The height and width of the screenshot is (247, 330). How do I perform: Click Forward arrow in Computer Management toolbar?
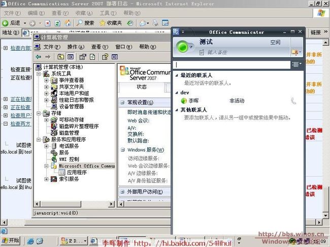(48, 57)
